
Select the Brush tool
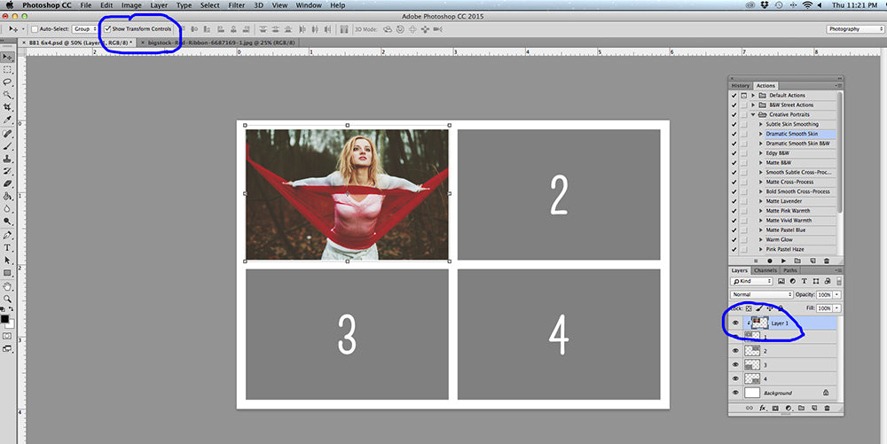click(x=7, y=146)
